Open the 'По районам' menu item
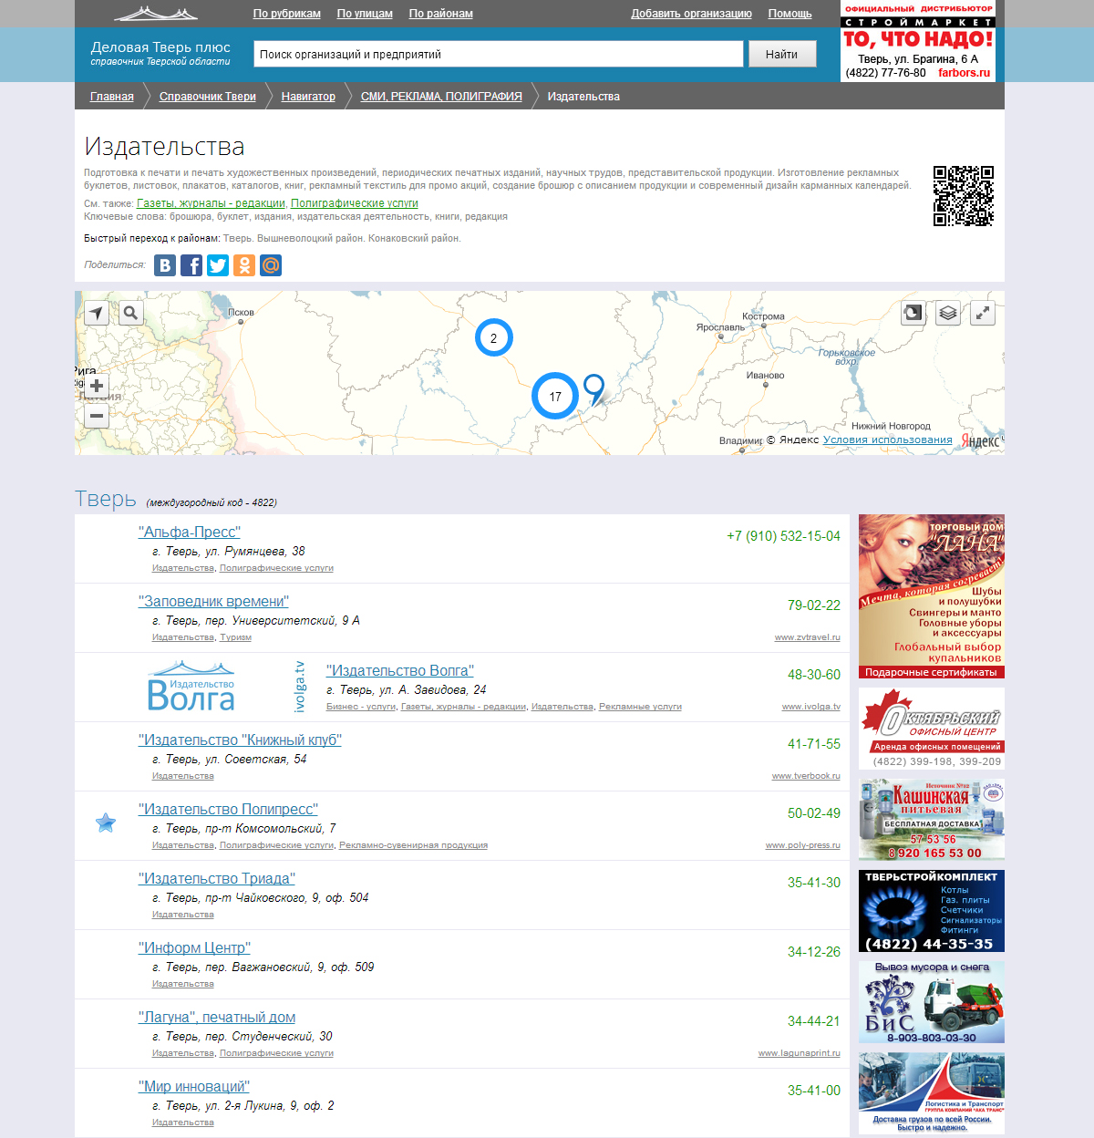 click(x=441, y=14)
